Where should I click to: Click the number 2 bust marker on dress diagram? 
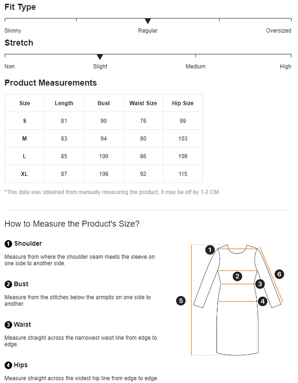237,276
